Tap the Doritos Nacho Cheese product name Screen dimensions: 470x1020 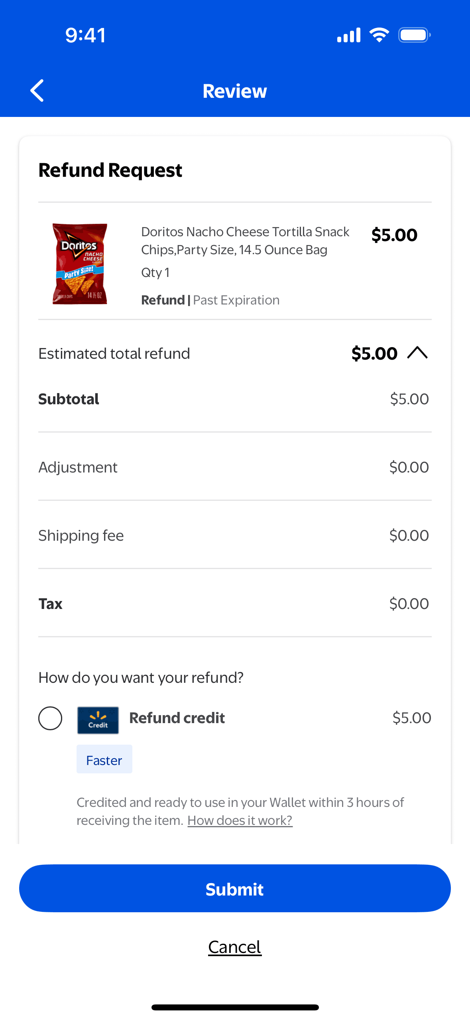[245, 241]
